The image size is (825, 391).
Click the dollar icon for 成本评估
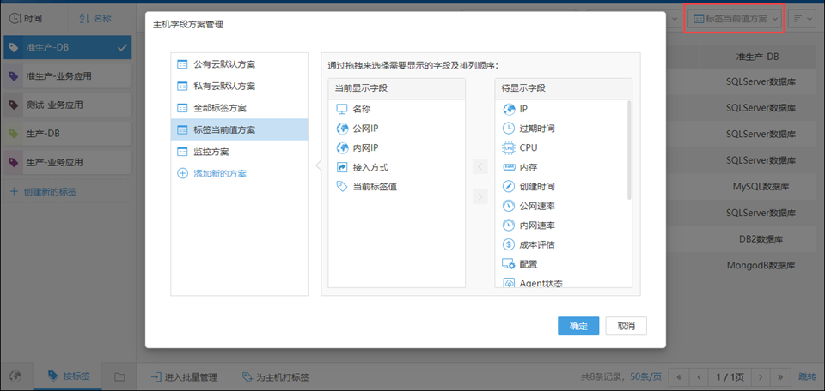[x=508, y=244]
